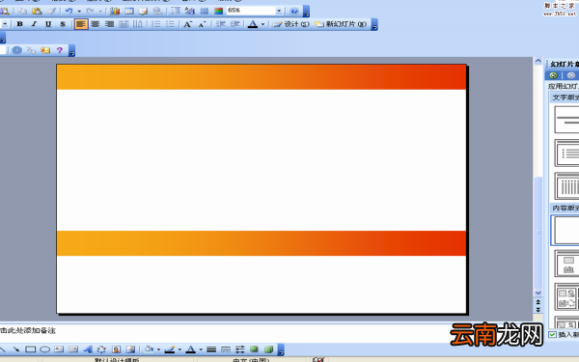Click the Insert Hyperlink globe icon
This screenshot has width=579, height=362.
click(157, 11)
